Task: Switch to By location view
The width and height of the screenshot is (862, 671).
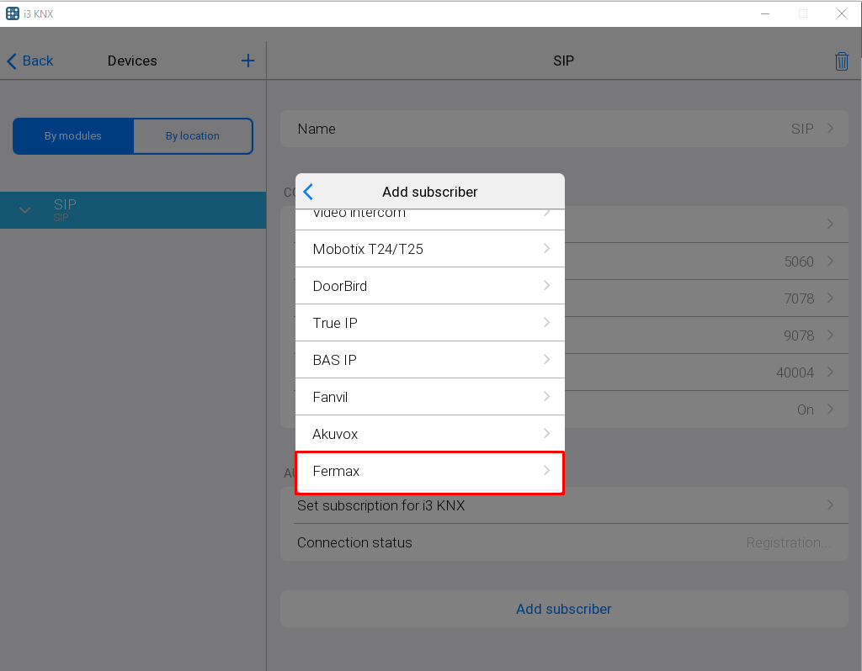Action: [193, 136]
